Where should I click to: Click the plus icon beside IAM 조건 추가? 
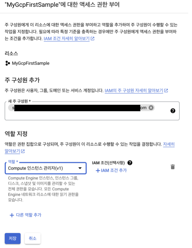[x=98, y=171]
